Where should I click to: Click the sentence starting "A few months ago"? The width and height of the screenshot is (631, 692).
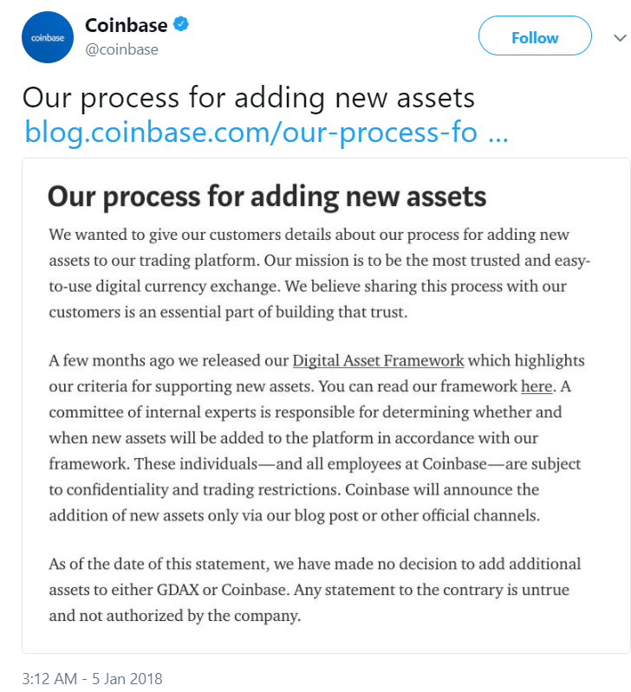pyautogui.click(x=170, y=360)
